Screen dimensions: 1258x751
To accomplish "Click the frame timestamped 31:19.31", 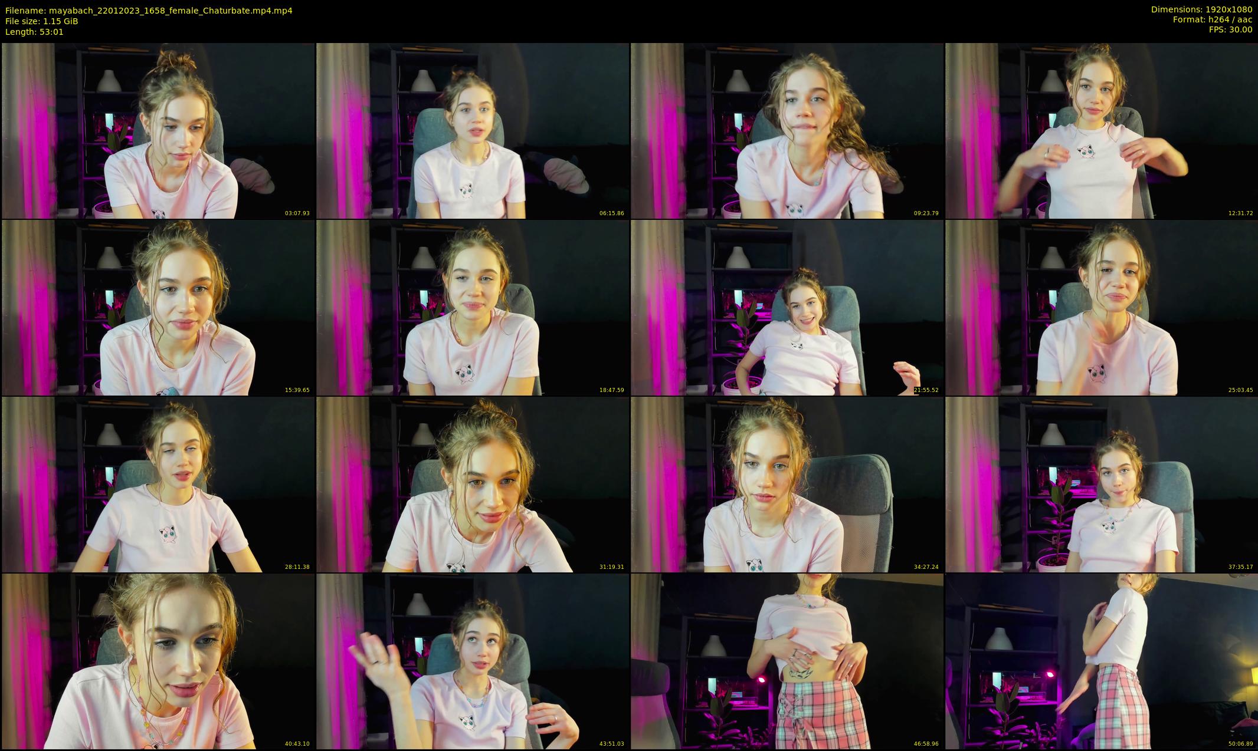I will coord(473,485).
